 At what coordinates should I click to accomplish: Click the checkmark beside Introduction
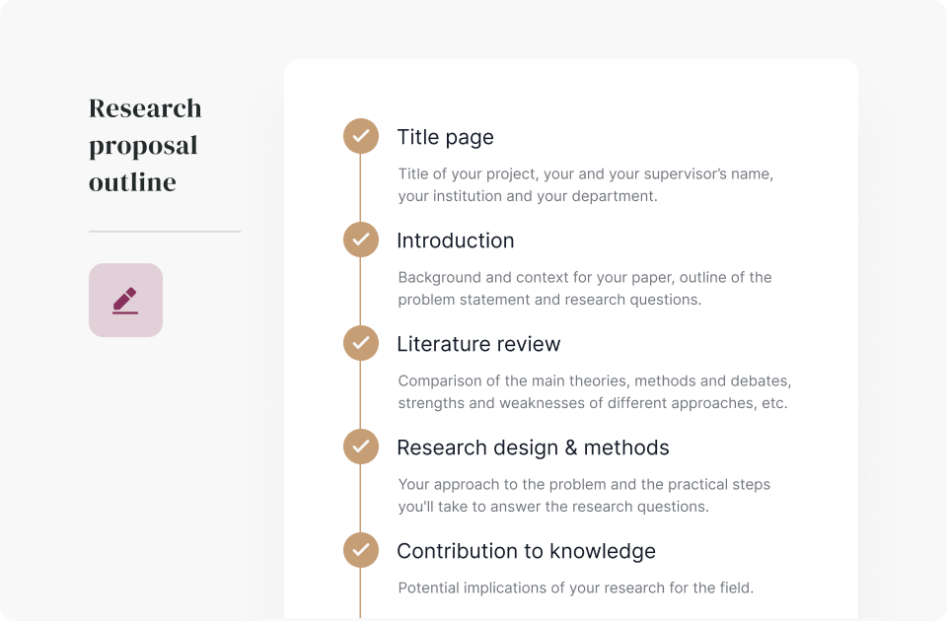[x=361, y=240]
